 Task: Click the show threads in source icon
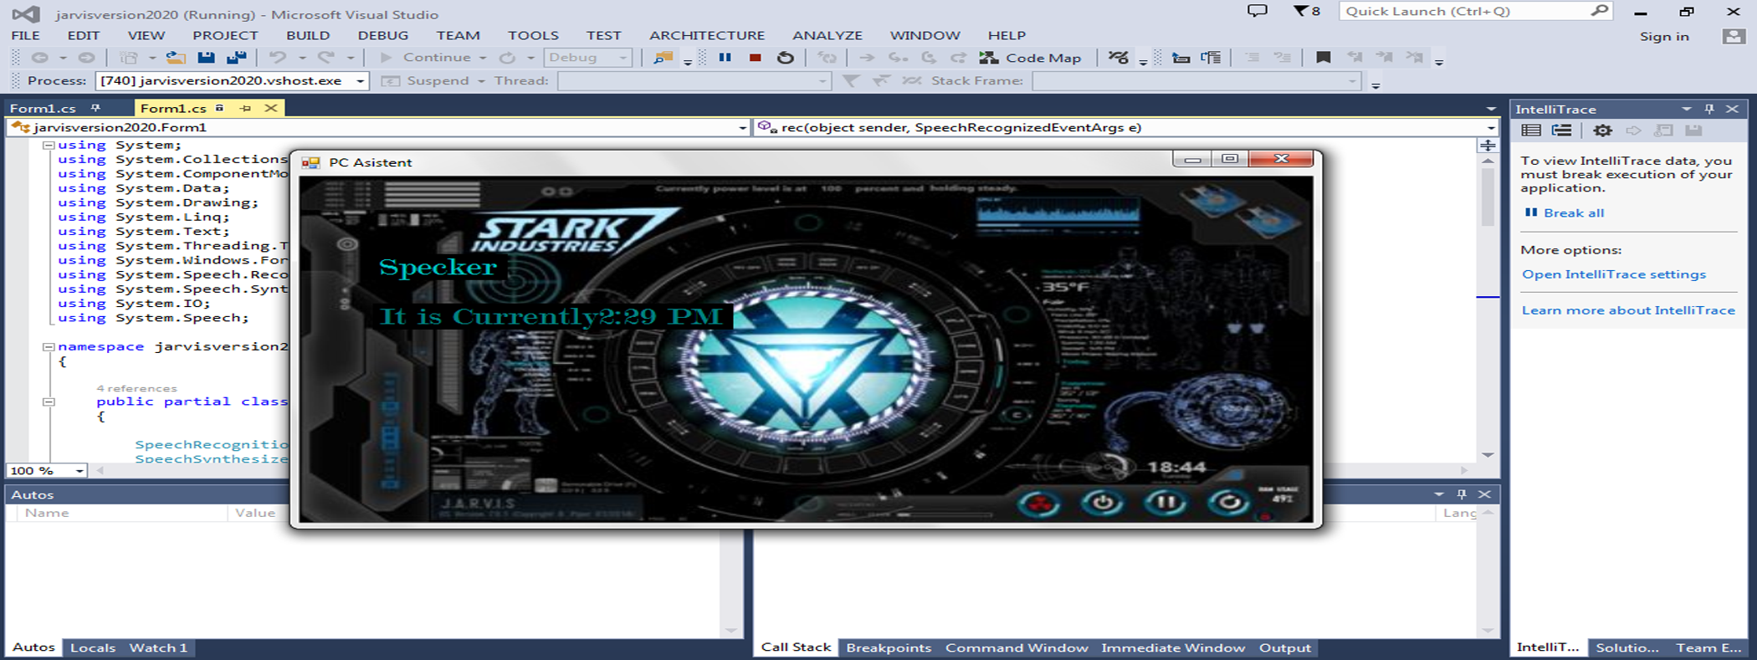pyautogui.click(x=1118, y=58)
